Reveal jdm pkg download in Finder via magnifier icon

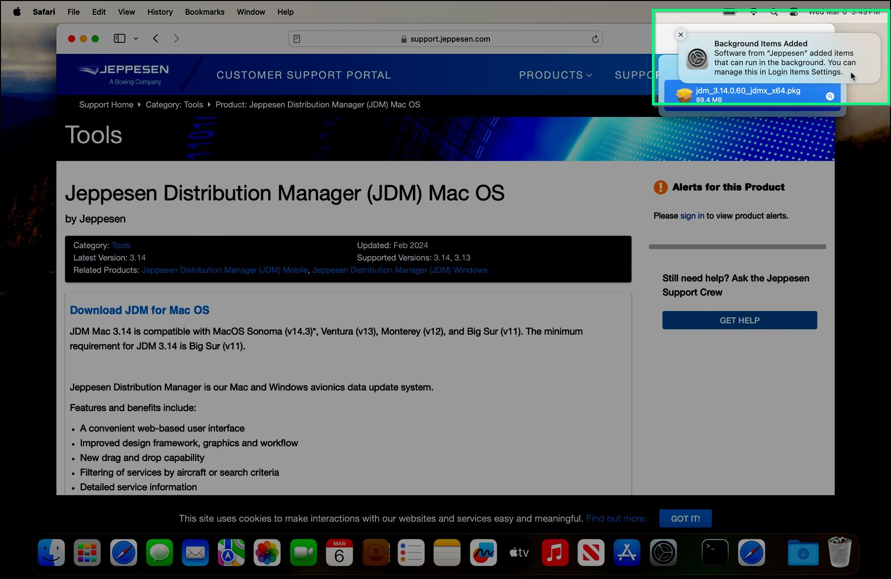click(830, 96)
